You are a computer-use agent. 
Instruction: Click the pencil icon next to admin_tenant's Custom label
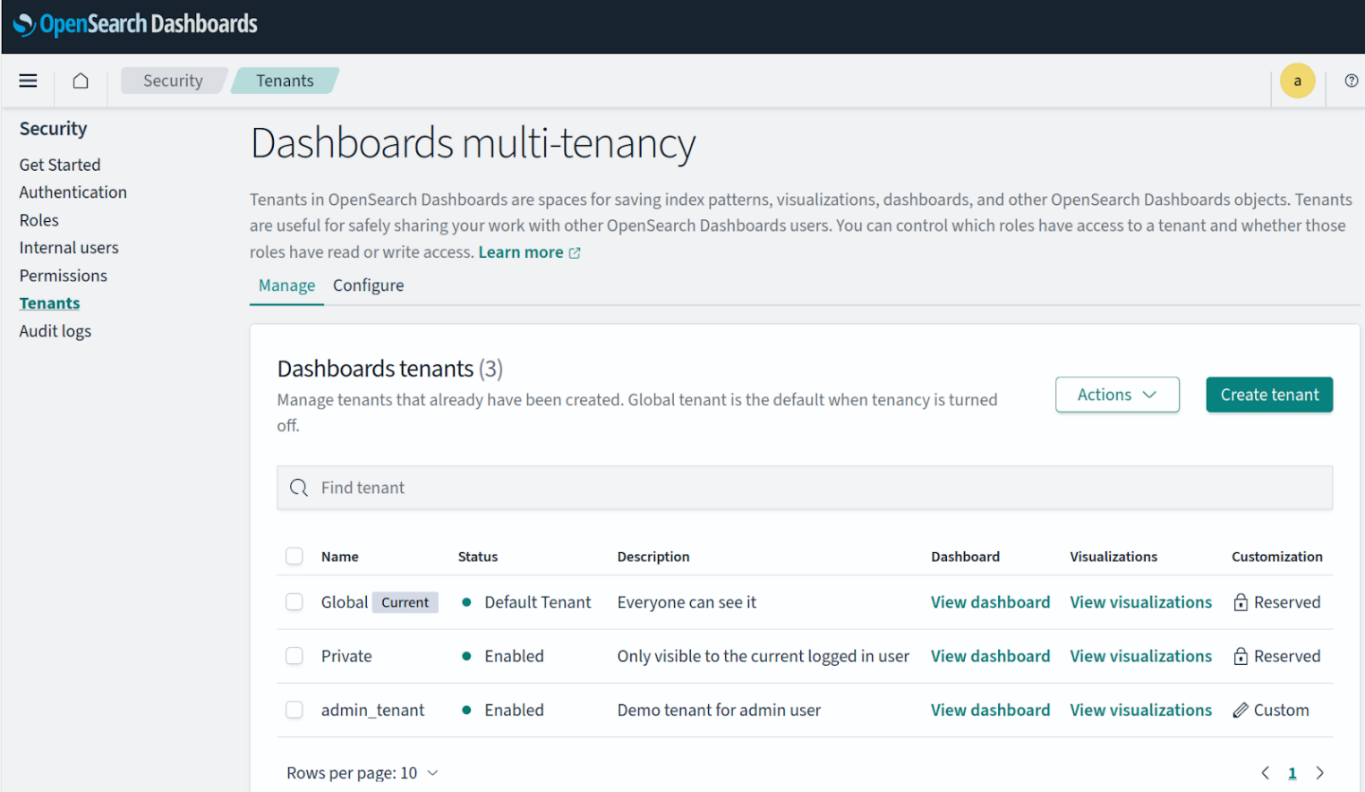1241,710
